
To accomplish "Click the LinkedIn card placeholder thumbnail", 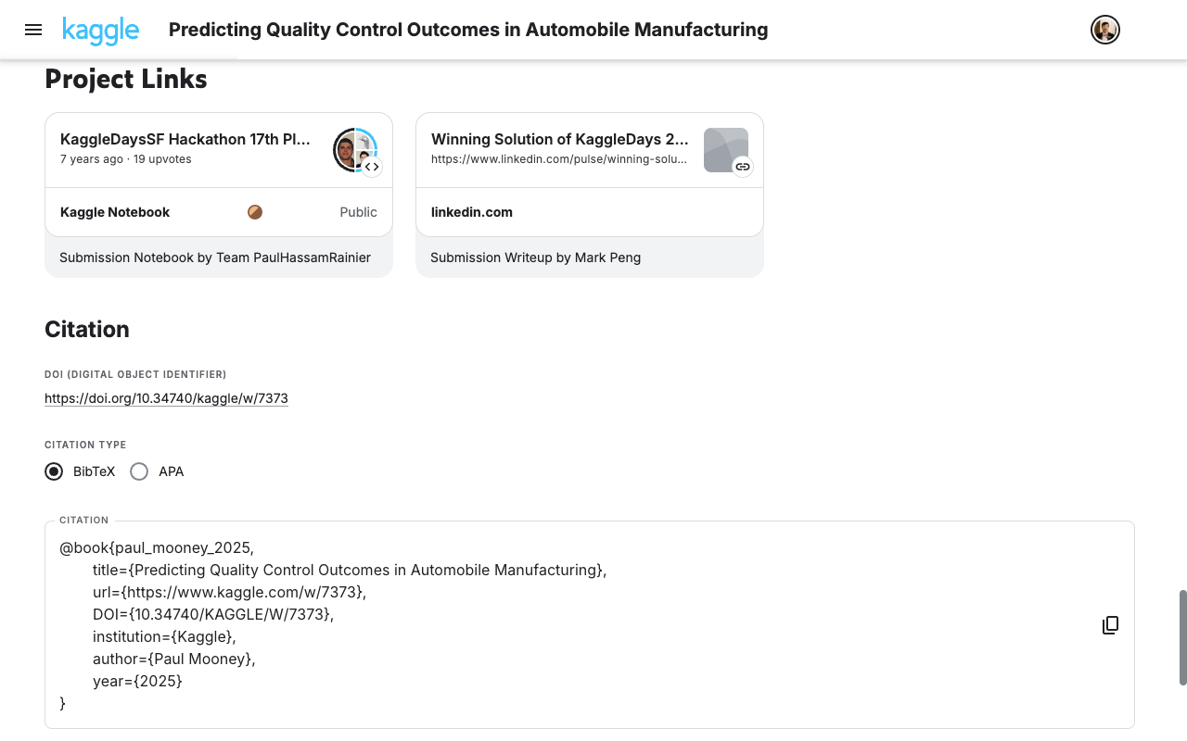I will tap(726, 150).
